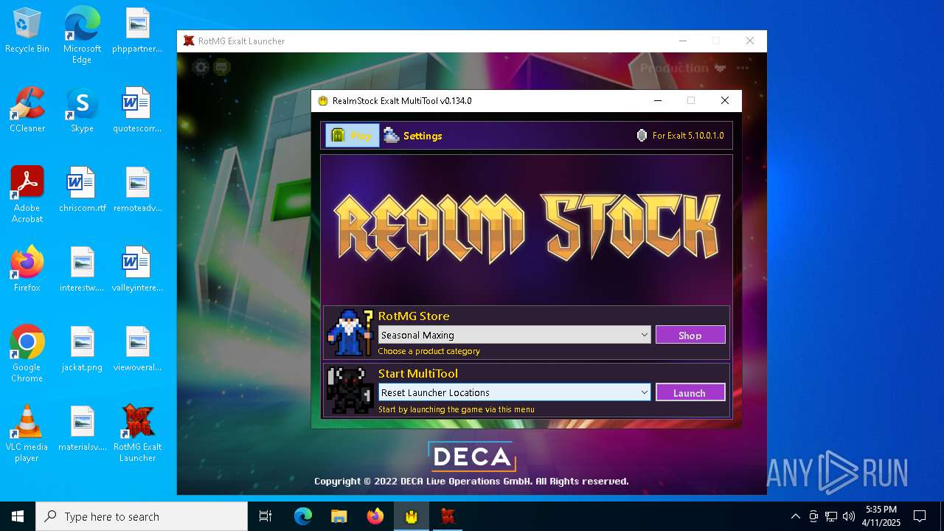Minimize the RealmStock Exalt MultiTool window
944x531 pixels.
pos(657,101)
